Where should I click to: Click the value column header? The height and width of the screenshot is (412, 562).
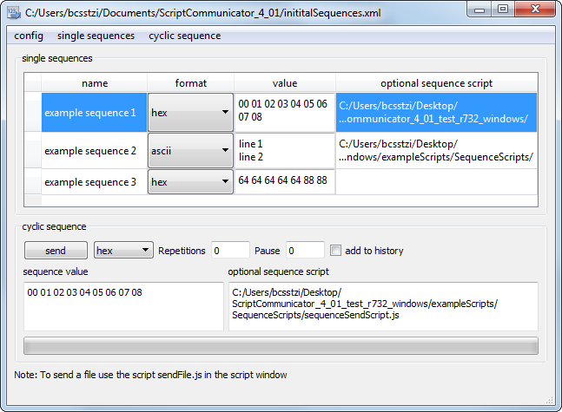pyautogui.click(x=285, y=83)
